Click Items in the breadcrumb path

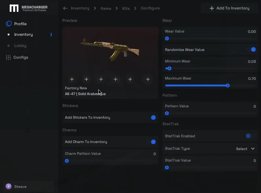(106, 8)
